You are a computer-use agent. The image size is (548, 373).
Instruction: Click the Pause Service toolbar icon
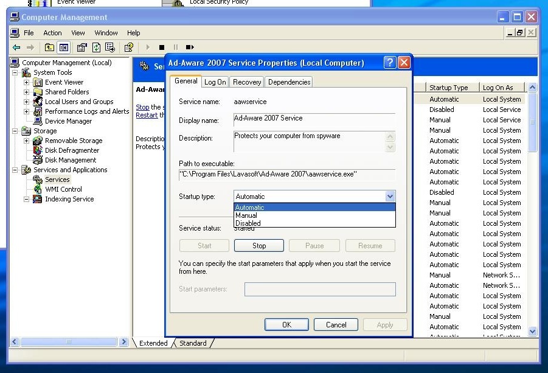pos(175,47)
